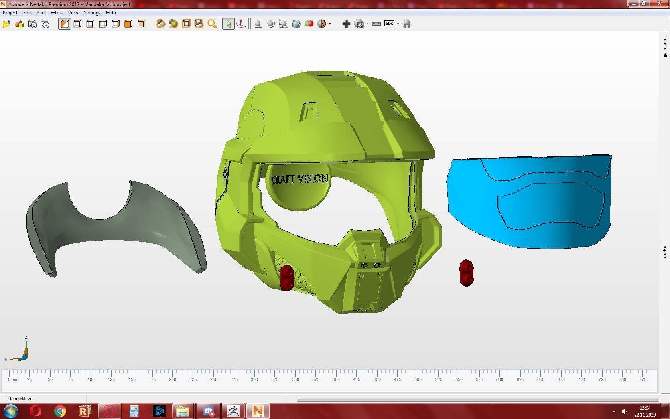Open the calculator from the taskbar

[x=134, y=411]
